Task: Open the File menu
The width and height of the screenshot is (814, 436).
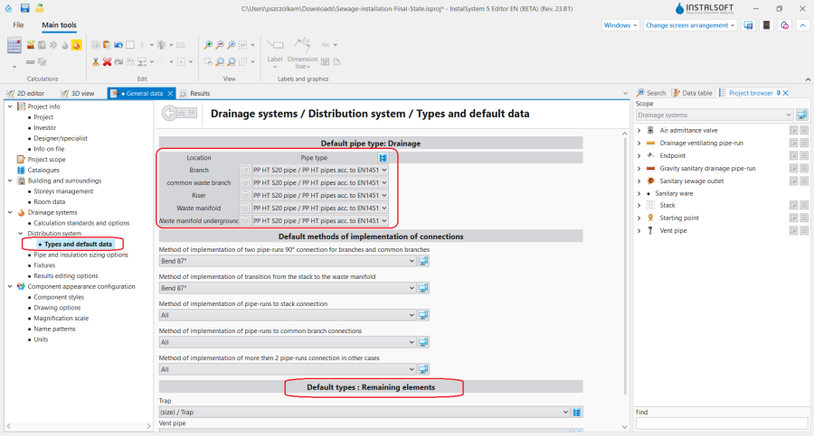Action: pyautogui.click(x=18, y=25)
